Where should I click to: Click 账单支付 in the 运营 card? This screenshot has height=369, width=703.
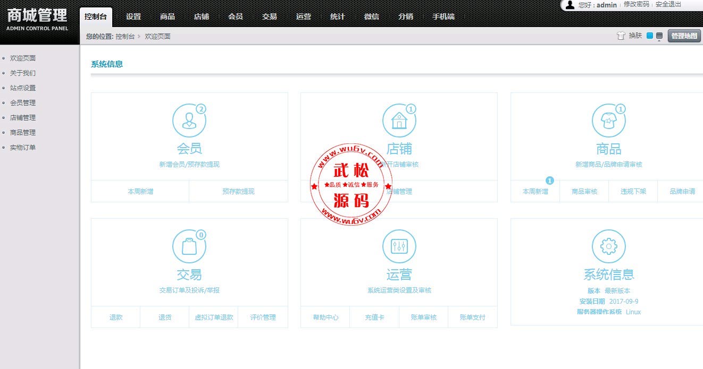pyautogui.click(x=473, y=317)
